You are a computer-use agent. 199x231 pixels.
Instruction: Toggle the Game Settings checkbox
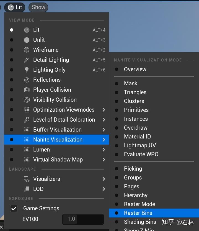pyautogui.click(x=14, y=208)
